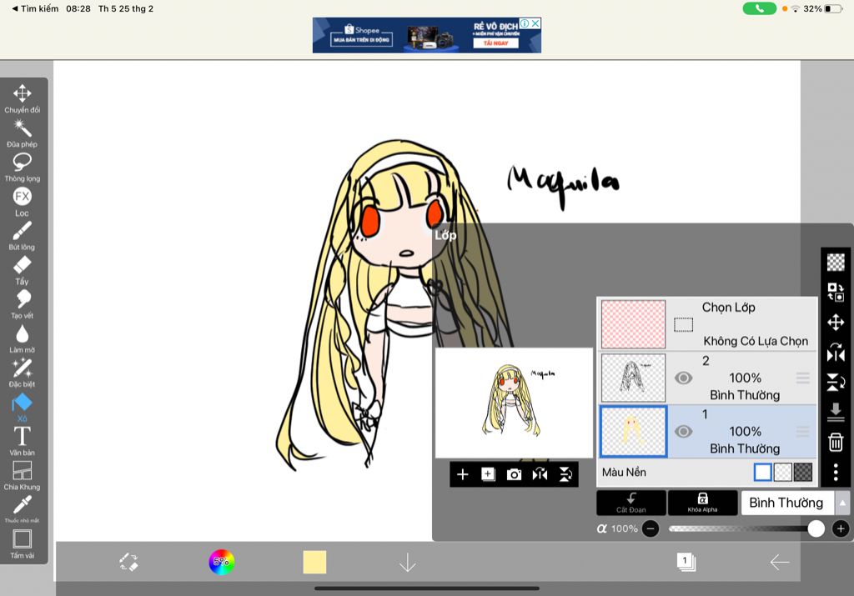Image resolution: width=854 pixels, height=596 pixels.
Task: Click the current yellow color swatch
Action: tap(314, 563)
